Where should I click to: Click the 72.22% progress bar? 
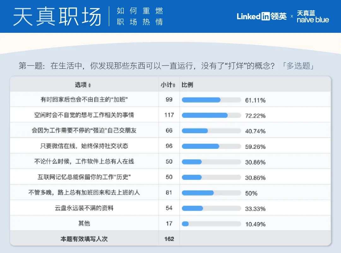(211, 115)
